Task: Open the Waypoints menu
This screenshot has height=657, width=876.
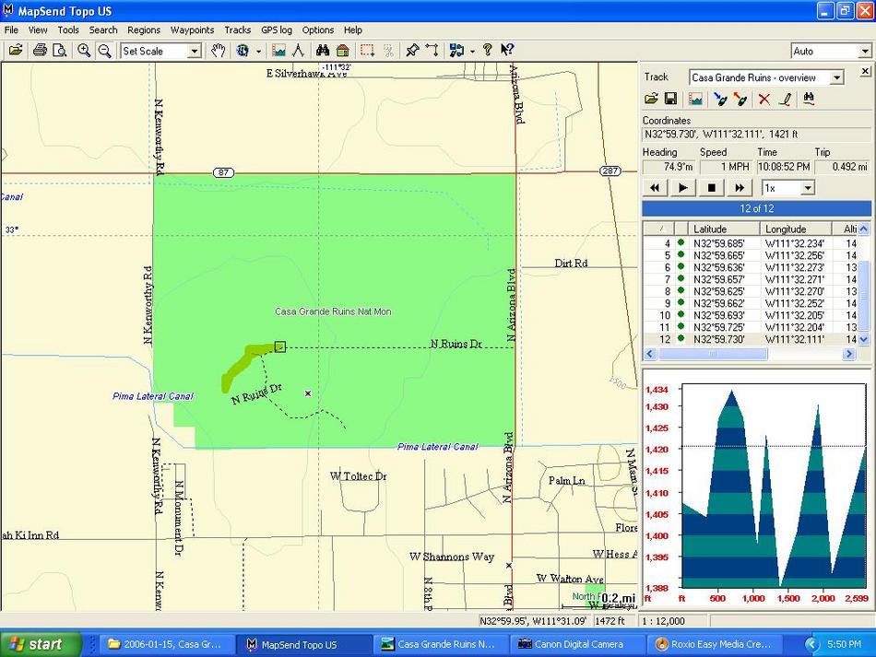Action: pyautogui.click(x=192, y=30)
